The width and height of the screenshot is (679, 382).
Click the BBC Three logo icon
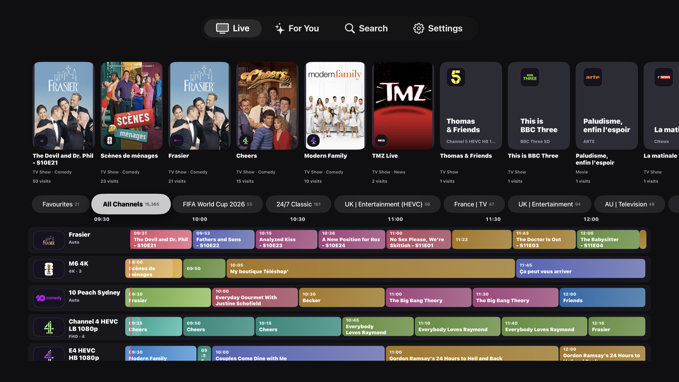point(530,77)
